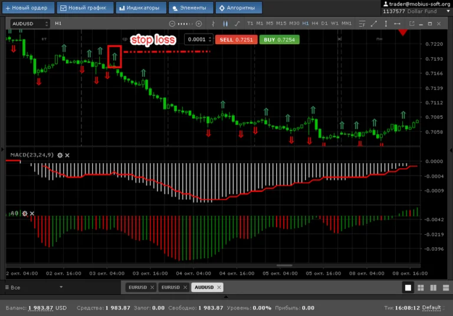This screenshot has width=453, height=316.
Task: Click the SELL 0.7251 button
Action: click(x=236, y=39)
